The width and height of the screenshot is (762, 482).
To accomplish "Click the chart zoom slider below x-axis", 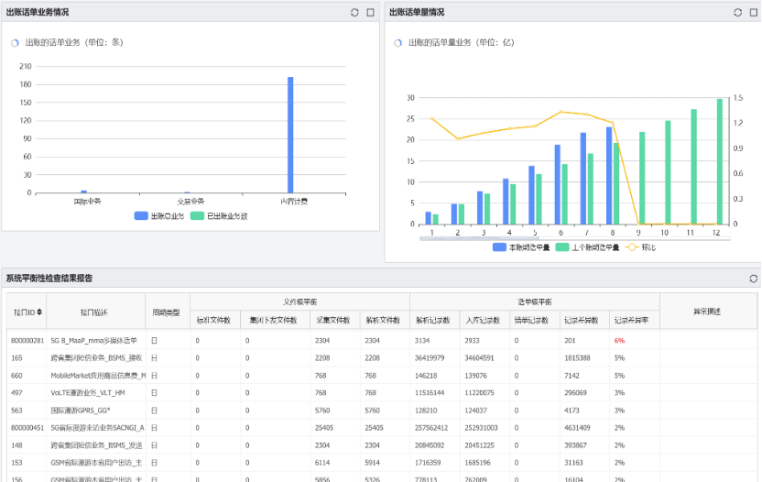I will pyautogui.click(x=575, y=239).
